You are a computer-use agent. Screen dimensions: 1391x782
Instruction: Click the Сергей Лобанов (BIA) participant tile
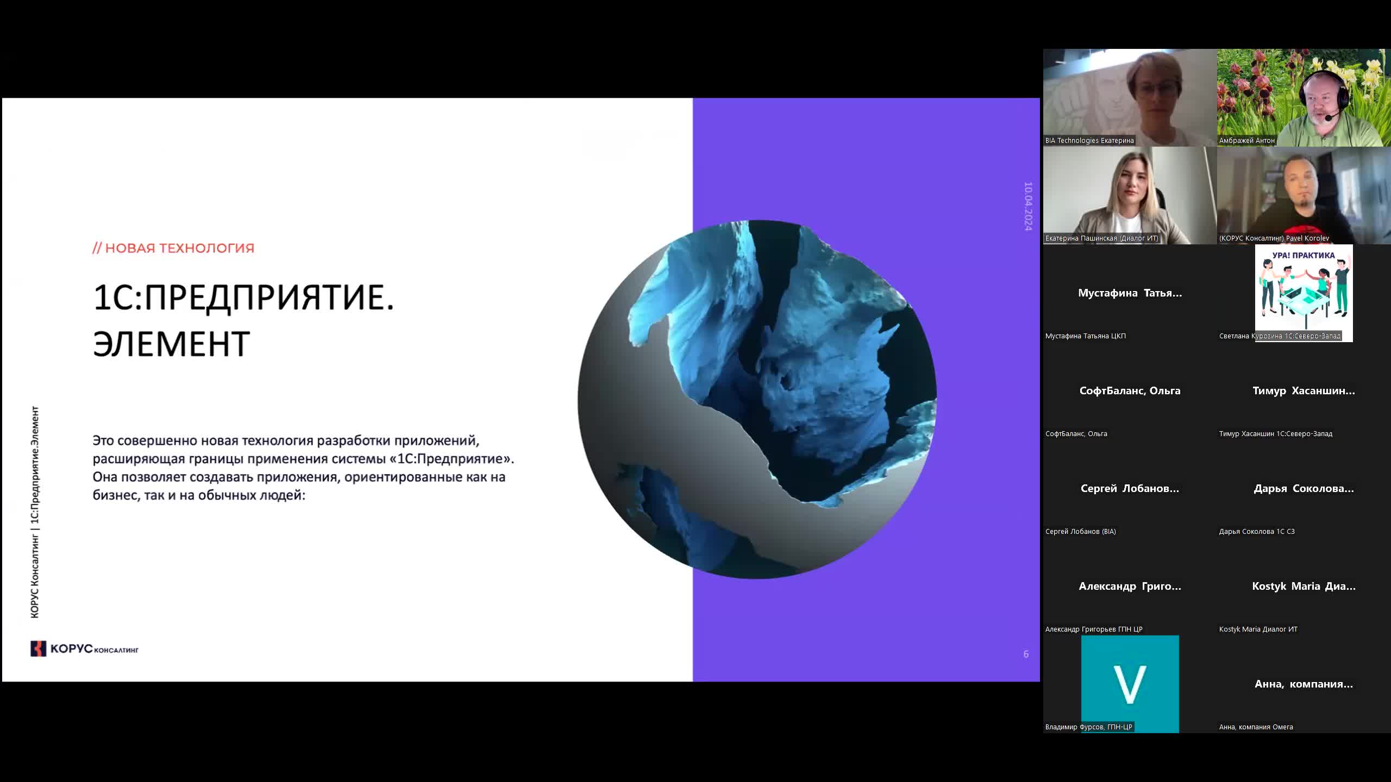click(x=1130, y=489)
